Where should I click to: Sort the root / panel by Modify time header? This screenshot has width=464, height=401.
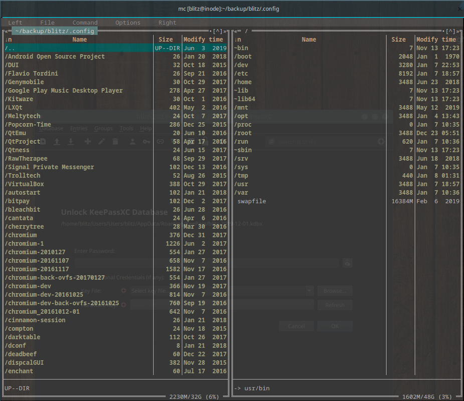tap(436, 39)
